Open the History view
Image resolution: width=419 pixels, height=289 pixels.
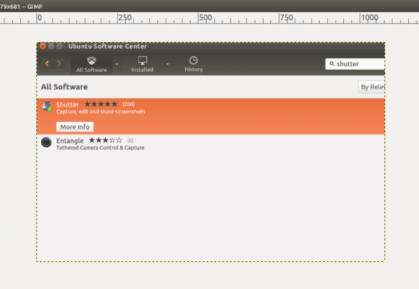click(193, 64)
